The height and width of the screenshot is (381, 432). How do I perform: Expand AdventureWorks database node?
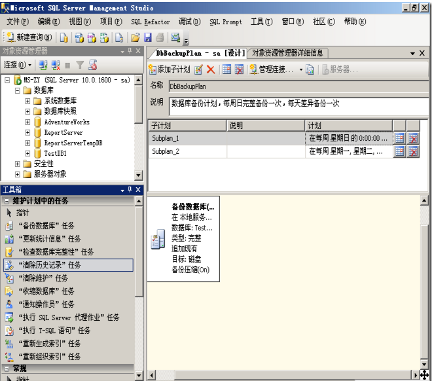(27, 122)
